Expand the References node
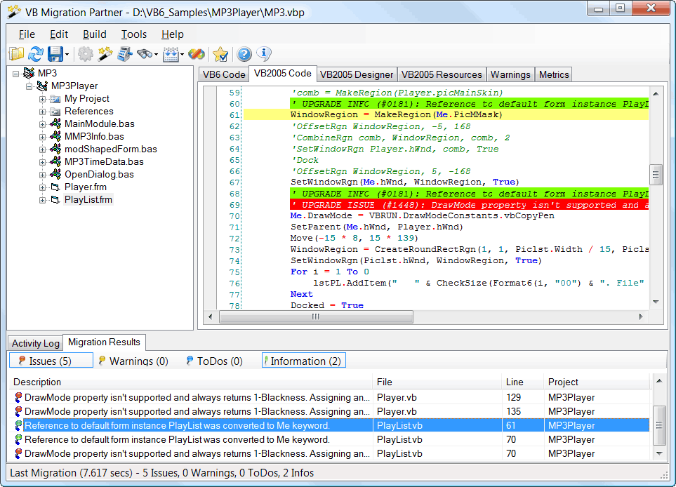The height and width of the screenshot is (487, 676). 42,112
